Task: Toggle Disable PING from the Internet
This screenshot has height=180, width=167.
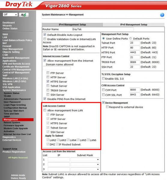Action: [x=45, y=99]
